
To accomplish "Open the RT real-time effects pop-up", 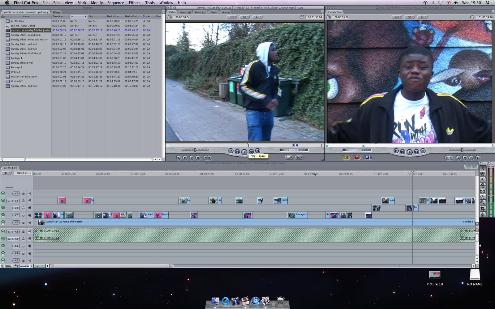I will [7, 173].
